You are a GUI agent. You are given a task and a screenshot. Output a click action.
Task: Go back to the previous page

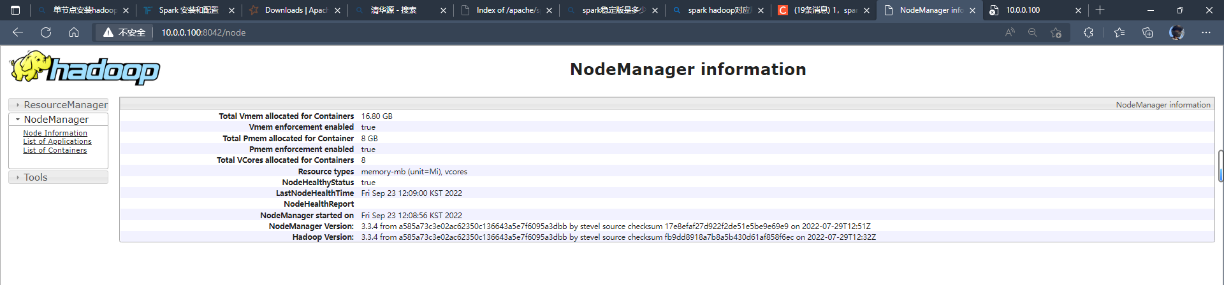click(x=18, y=32)
